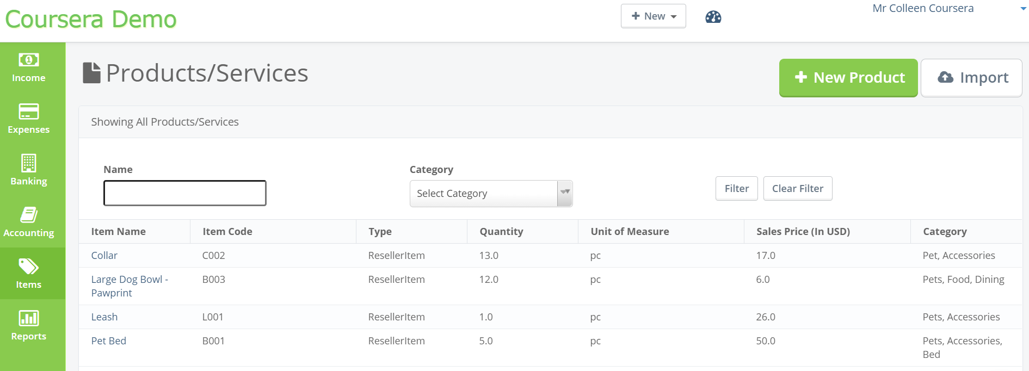The width and height of the screenshot is (1029, 371).
Task: Click the document icon beside Products/Services
Action: point(91,73)
